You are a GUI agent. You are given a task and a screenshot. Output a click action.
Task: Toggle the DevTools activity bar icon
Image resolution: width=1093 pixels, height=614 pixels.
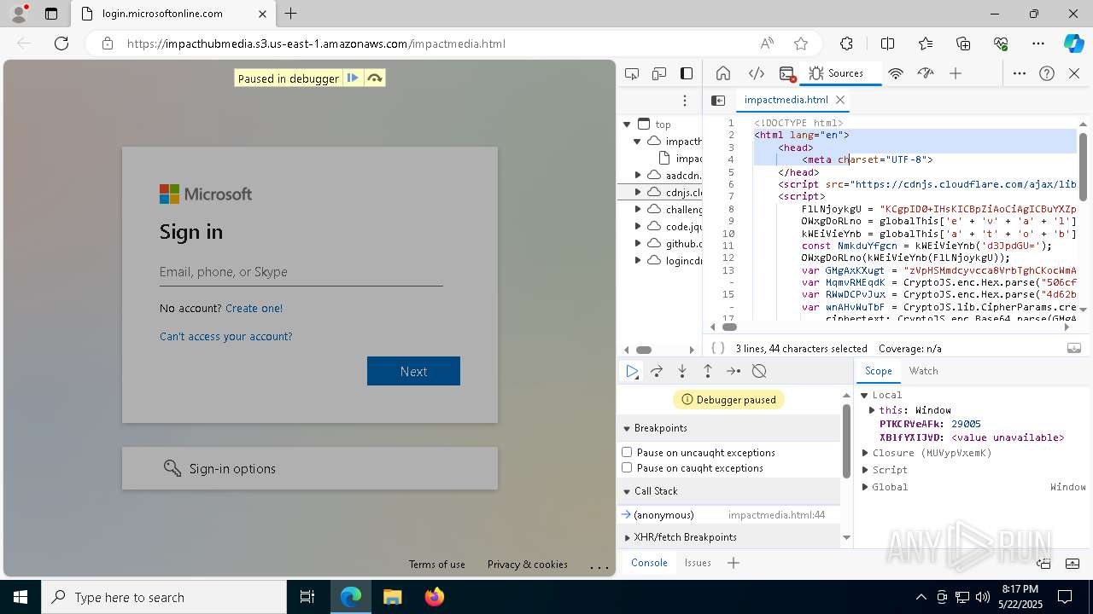(687, 73)
